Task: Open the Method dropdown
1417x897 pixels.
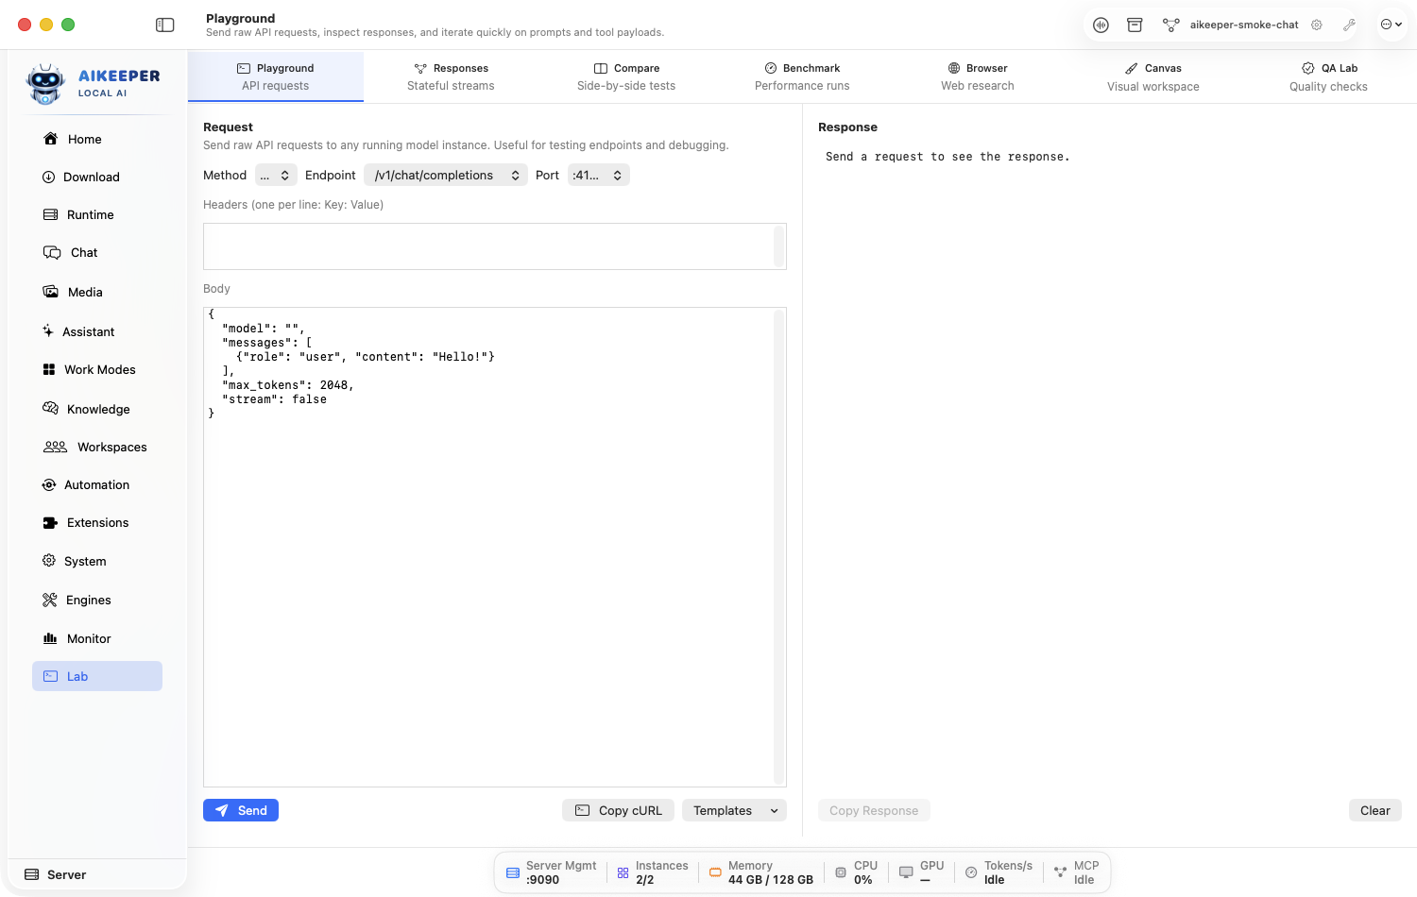Action: coord(276,175)
